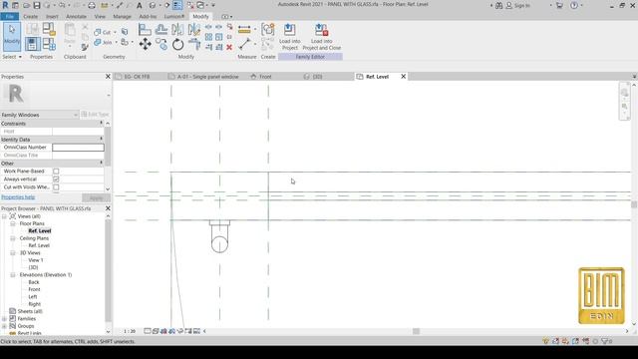Click the red Delete X icon

[x=229, y=47]
